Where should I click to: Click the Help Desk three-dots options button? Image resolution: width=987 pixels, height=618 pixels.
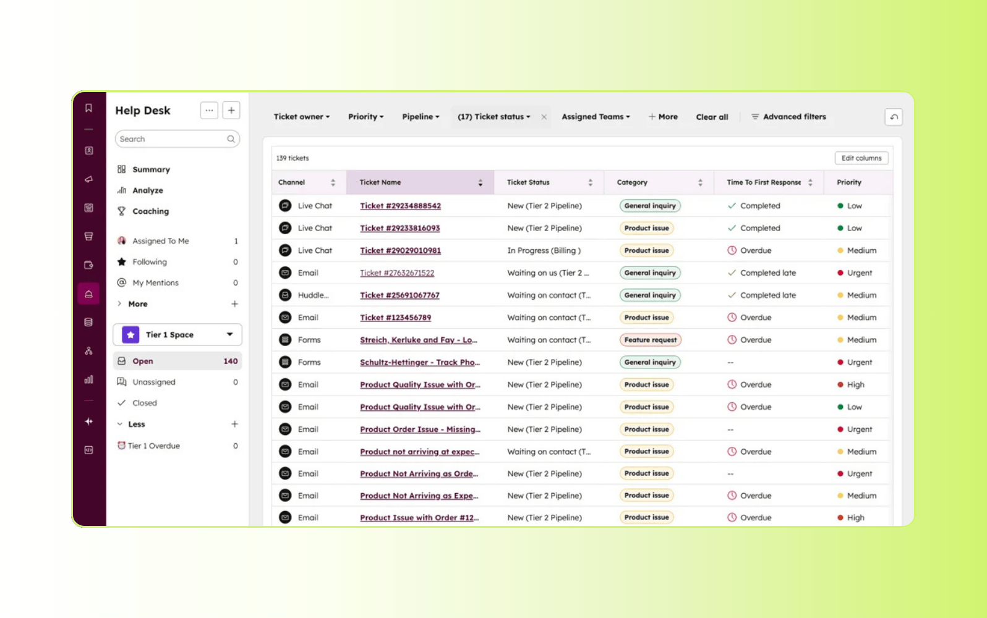tap(209, 110)
